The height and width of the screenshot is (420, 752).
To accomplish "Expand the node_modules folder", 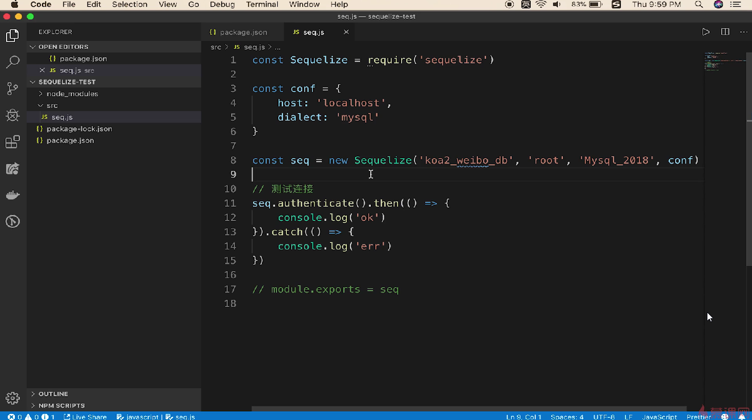I will point(72,94).
